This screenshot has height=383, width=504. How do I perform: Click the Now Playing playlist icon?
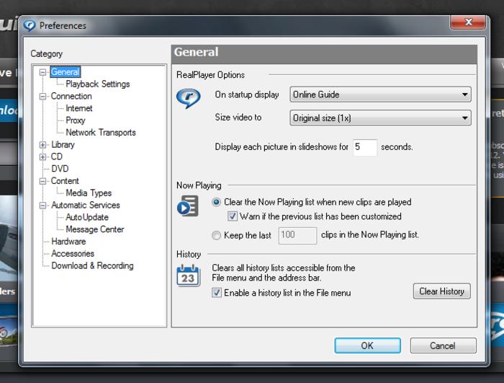point(187,206)
